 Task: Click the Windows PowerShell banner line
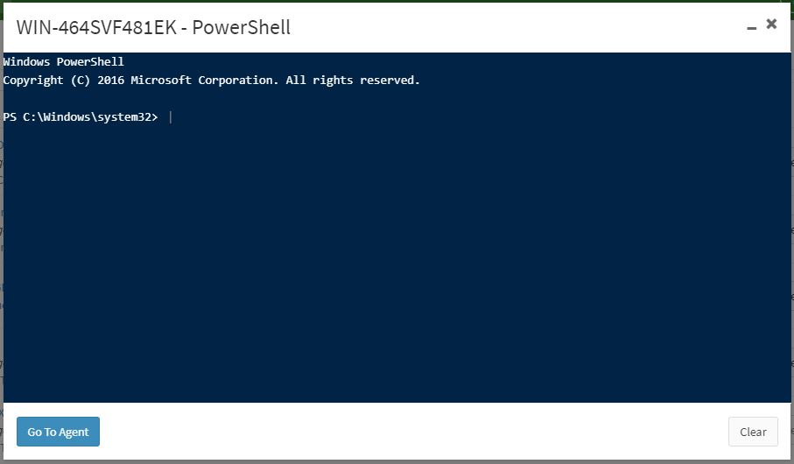63,62
